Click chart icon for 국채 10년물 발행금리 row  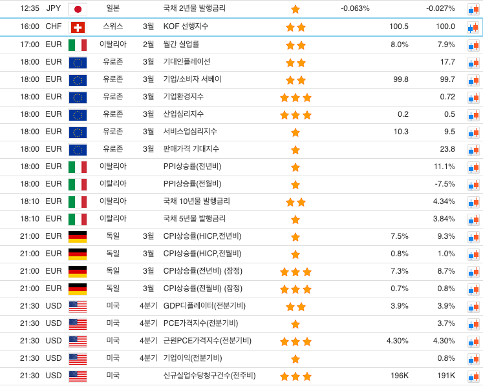tap(473, 201)
